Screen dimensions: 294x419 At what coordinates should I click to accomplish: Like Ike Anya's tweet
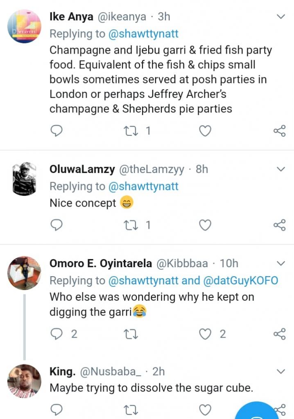[205, 131]
